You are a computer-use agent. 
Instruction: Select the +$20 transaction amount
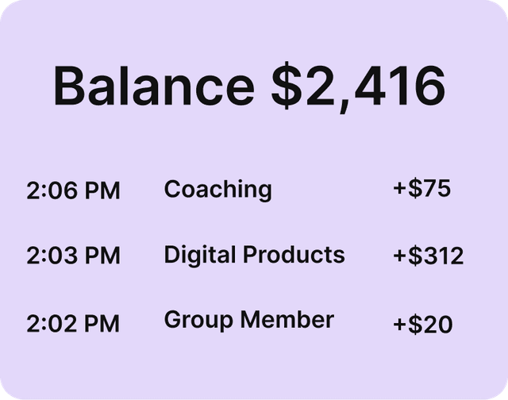click(422, 324)
